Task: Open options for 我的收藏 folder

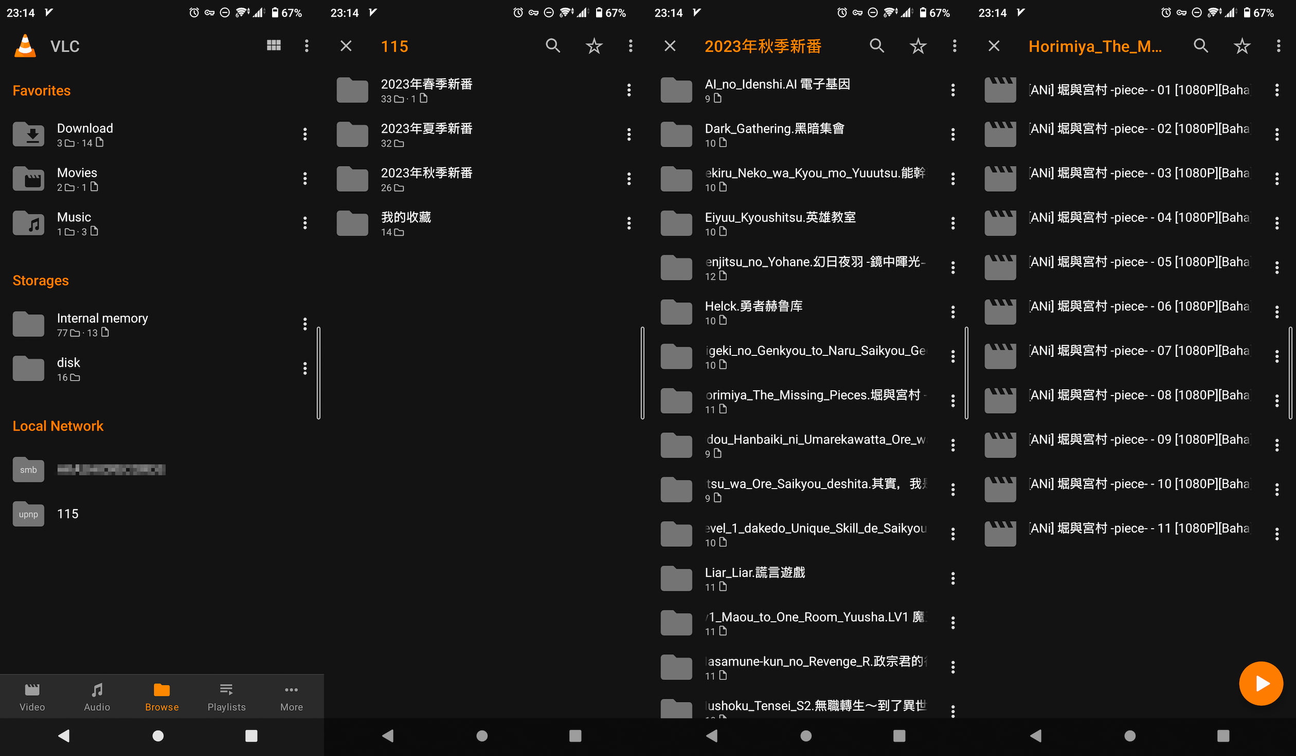Action: tap(628, 223)
